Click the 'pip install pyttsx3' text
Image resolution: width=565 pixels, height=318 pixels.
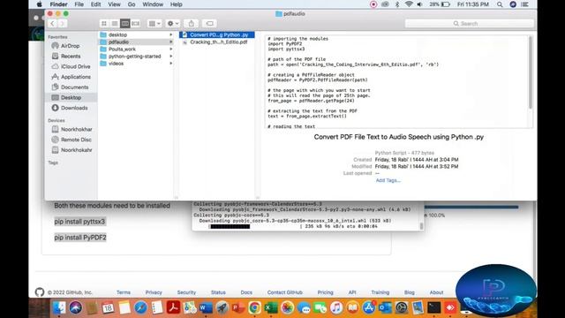[x=79, y=222]
